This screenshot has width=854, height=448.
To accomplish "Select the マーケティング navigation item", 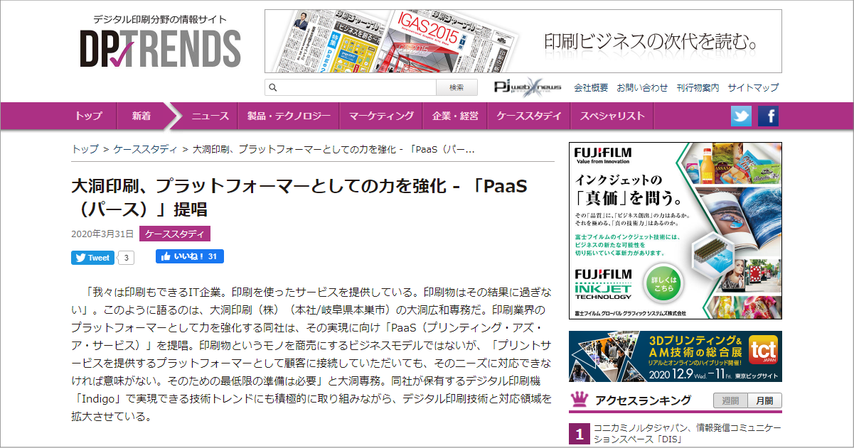I will [381, 116].
